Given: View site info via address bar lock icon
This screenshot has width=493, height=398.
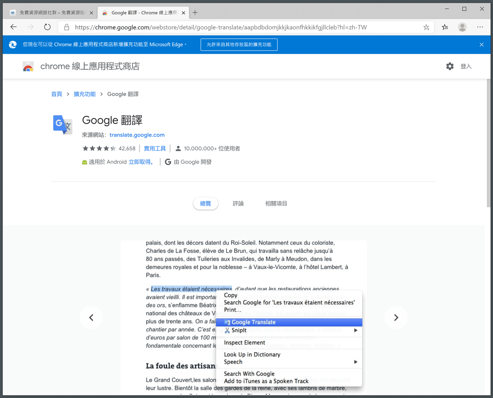Looking at the screenshot, I should point(67,27).
